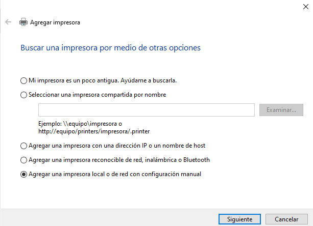The height and width of the screenshot is (226, 313).
Task: Click the Cancelar button
Action: pyautogui.click(x=286, y=219)
